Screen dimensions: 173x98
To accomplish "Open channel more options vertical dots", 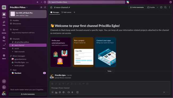I will pos(169,7).
